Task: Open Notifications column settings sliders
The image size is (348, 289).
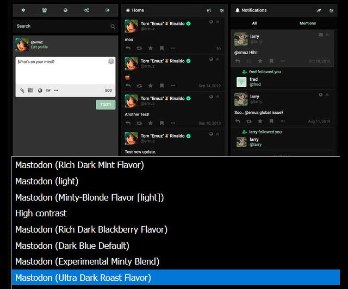Action: pyautogui.click(x=331, y=10)
